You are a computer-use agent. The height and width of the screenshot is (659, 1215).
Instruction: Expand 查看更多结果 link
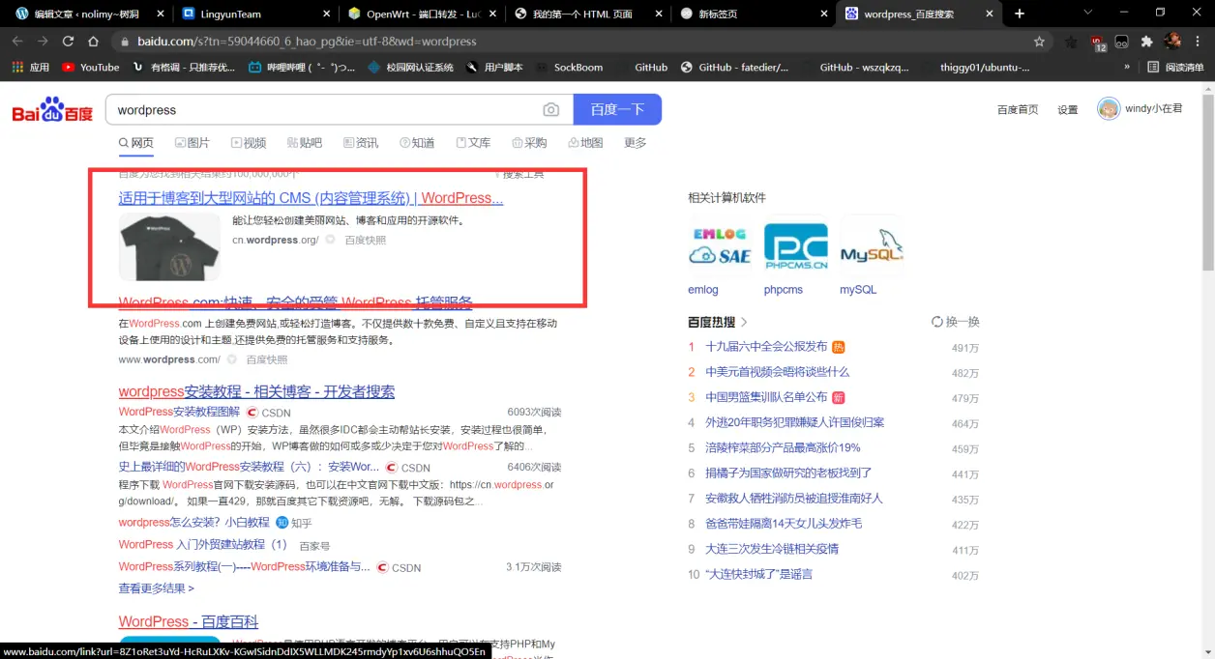[x=157, y=588]
